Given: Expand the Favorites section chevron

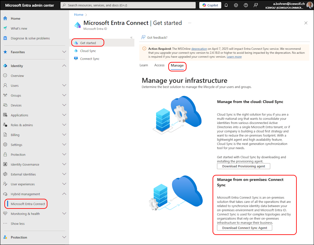Looking at the screenshot, I should [64, 52].
